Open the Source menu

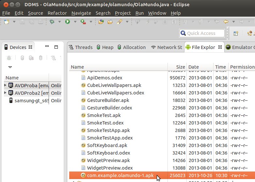[x=36, y=13]
